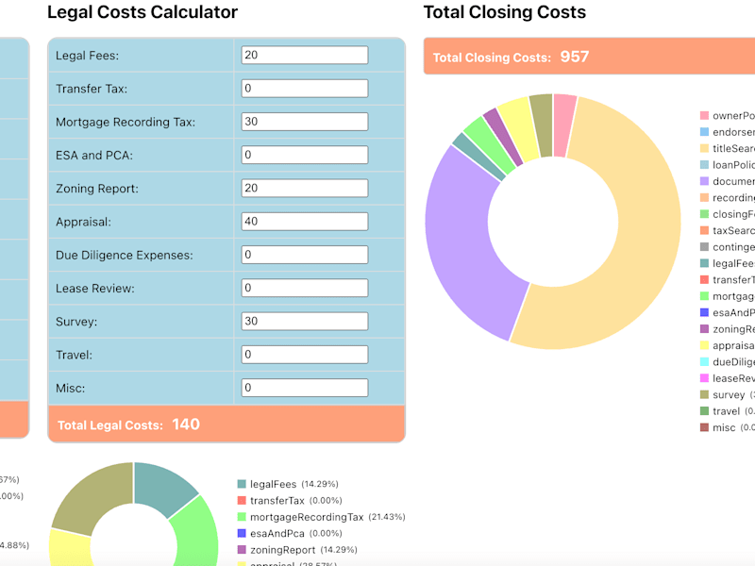Click the Legal Fees input field
Image resolution: width=755 pixels, height=566 pixels.
(x=304, y=55)
